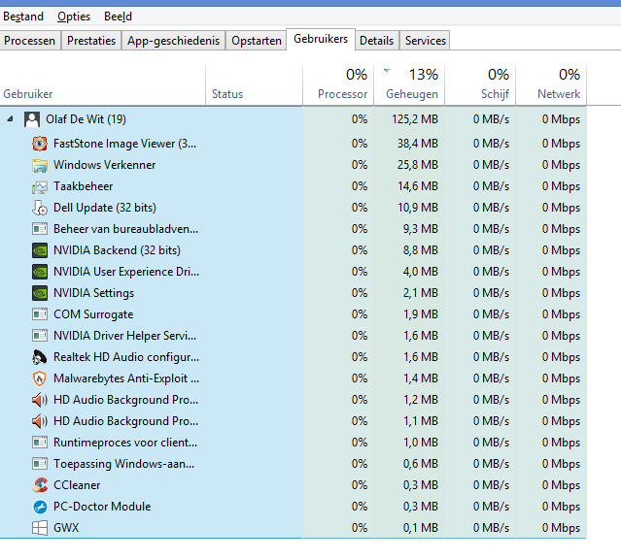Click the 38,4 MB memory value
The height and width of the screenshot is (559, 621).
click(x=418, y=144)
